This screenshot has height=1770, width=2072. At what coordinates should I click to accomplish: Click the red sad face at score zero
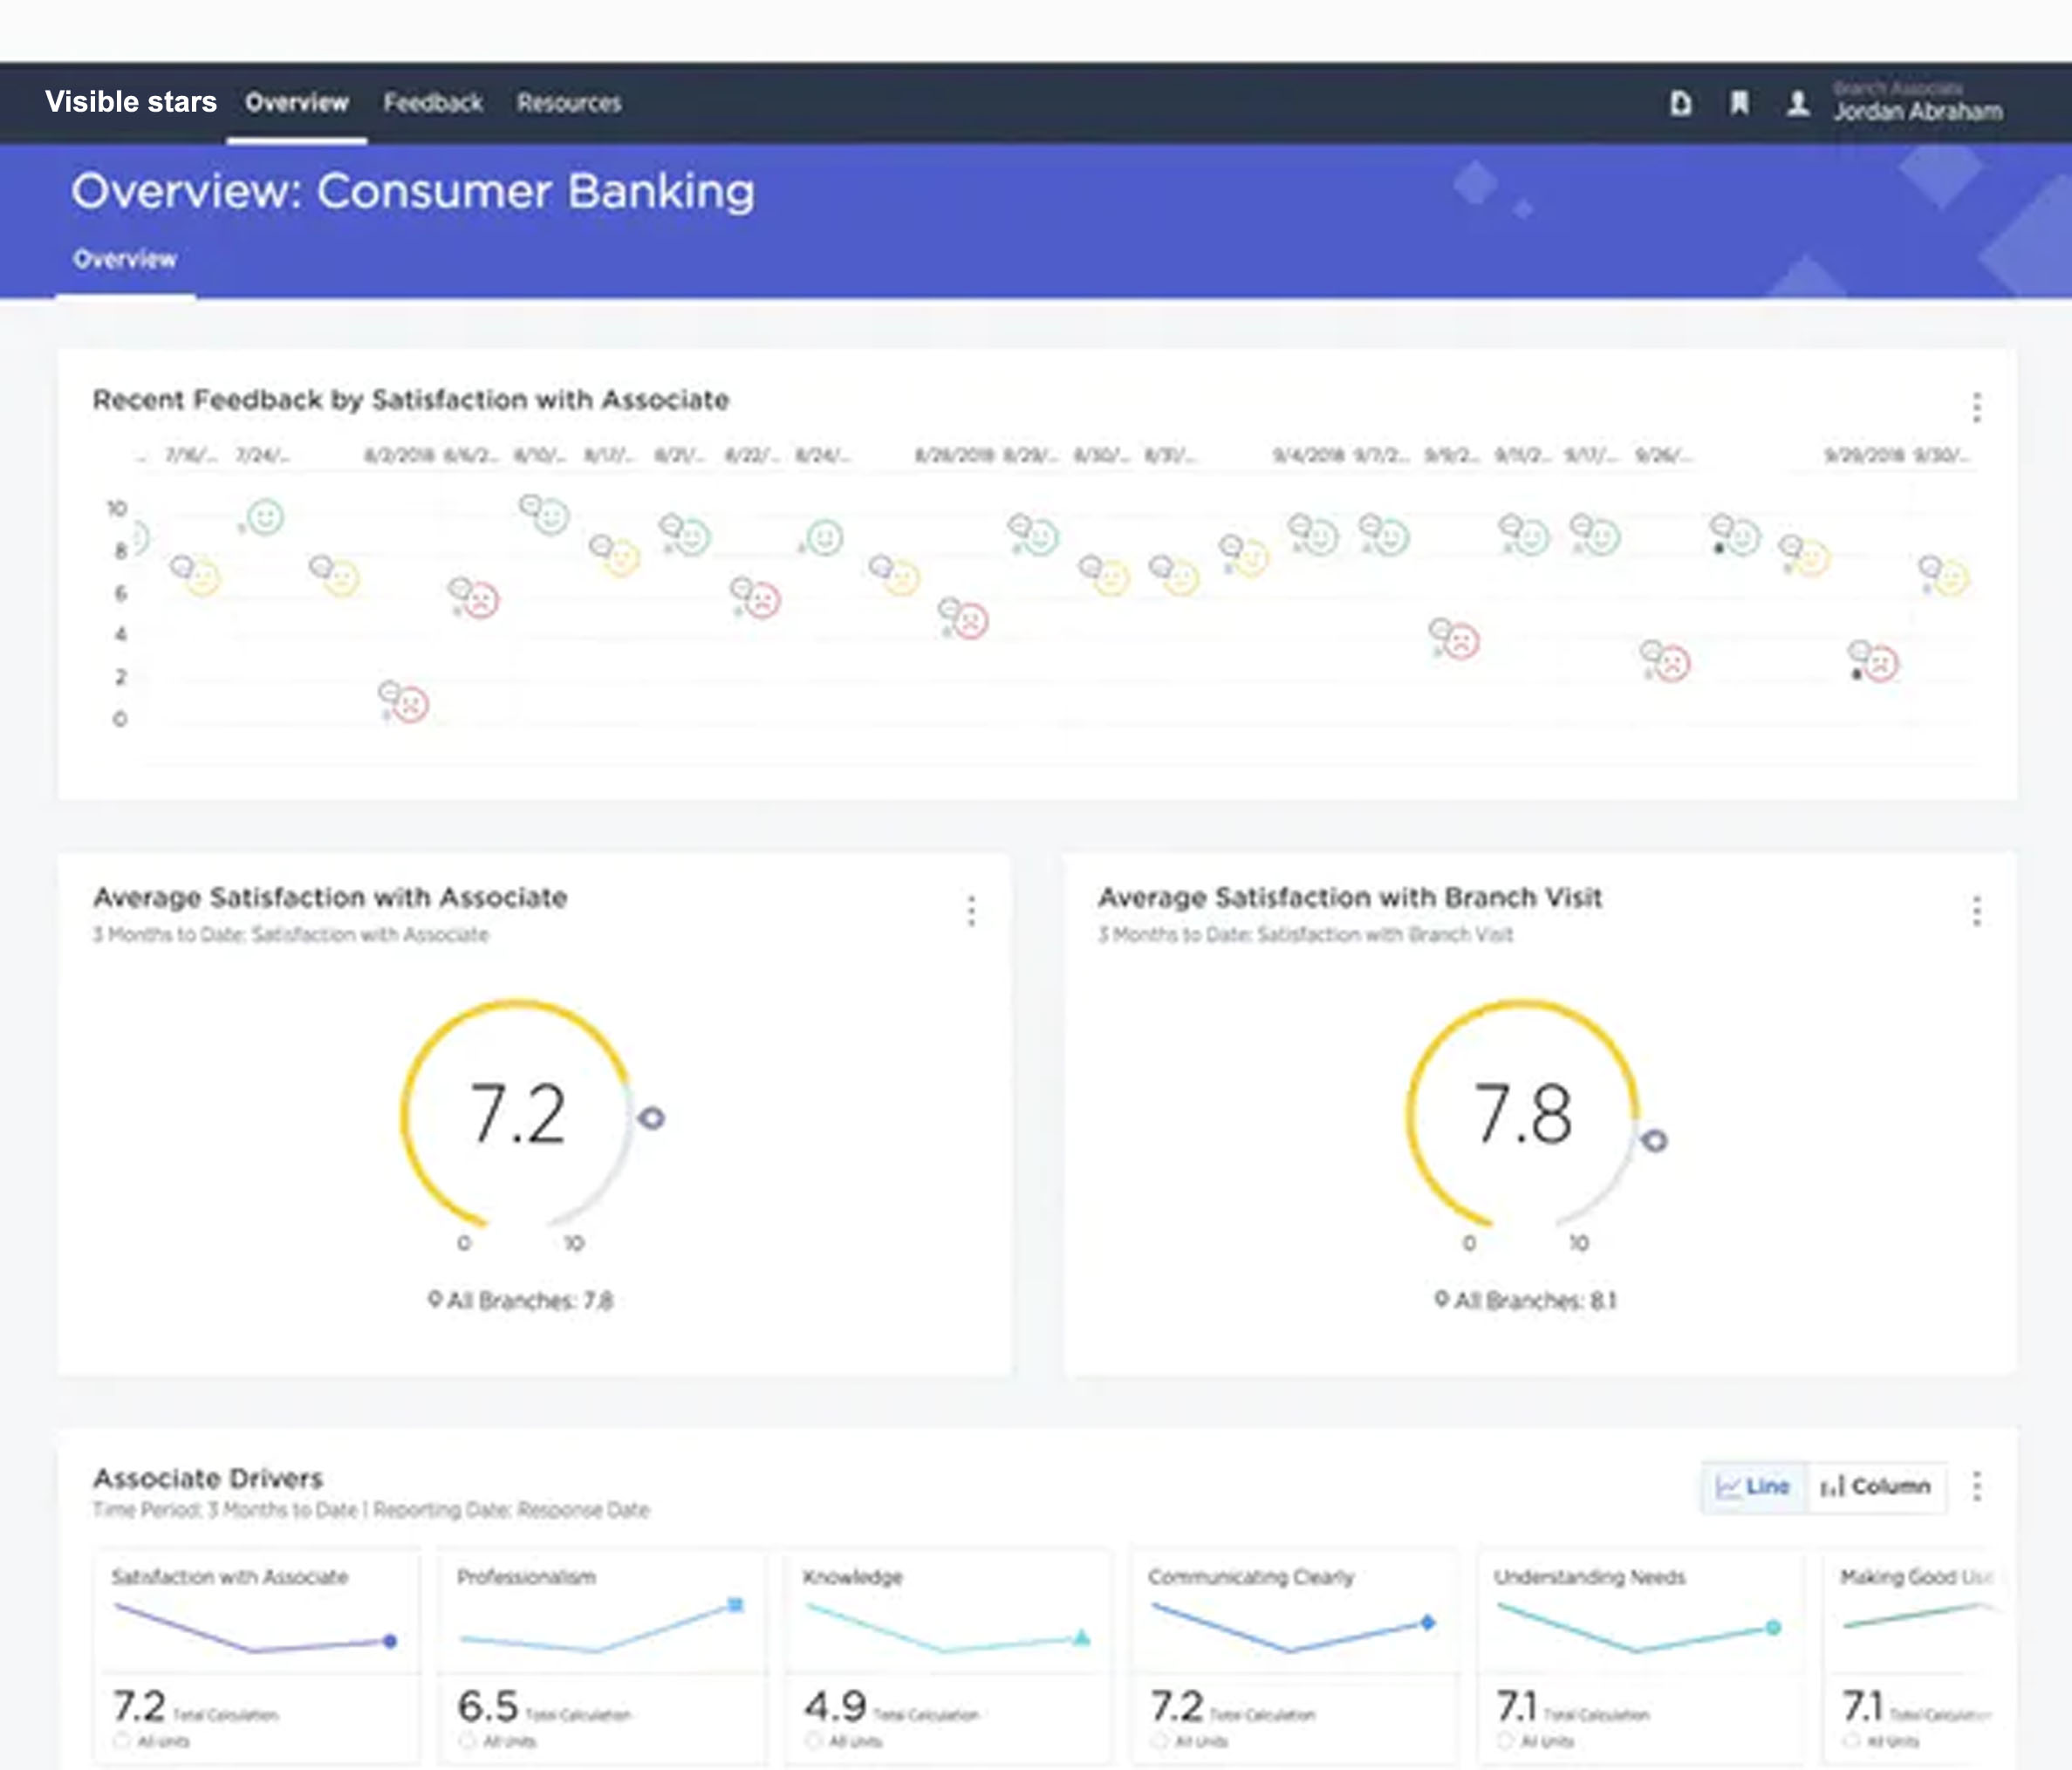[x=410, y=705]
